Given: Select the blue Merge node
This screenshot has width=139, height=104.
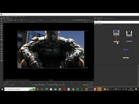Looking at the screenshot, I should click(126, 50).
